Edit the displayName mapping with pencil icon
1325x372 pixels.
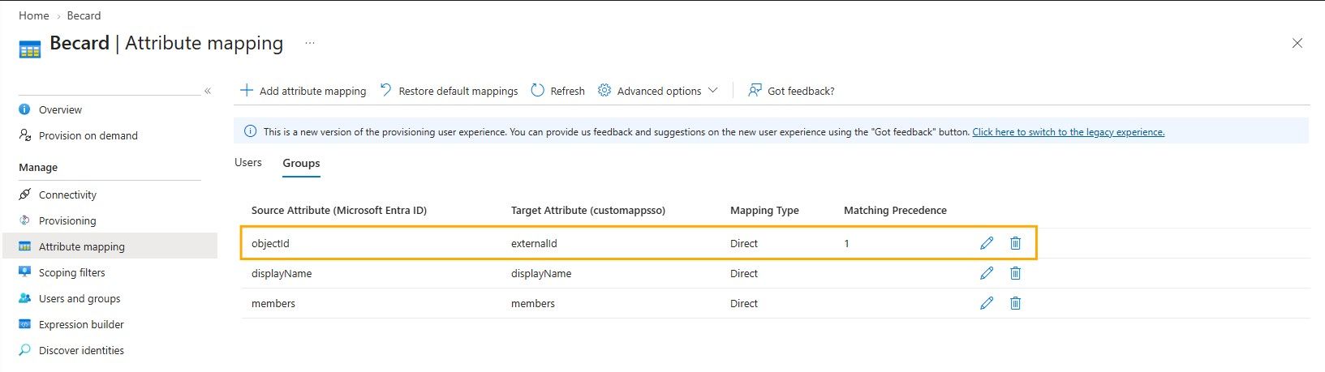(987, 273)
